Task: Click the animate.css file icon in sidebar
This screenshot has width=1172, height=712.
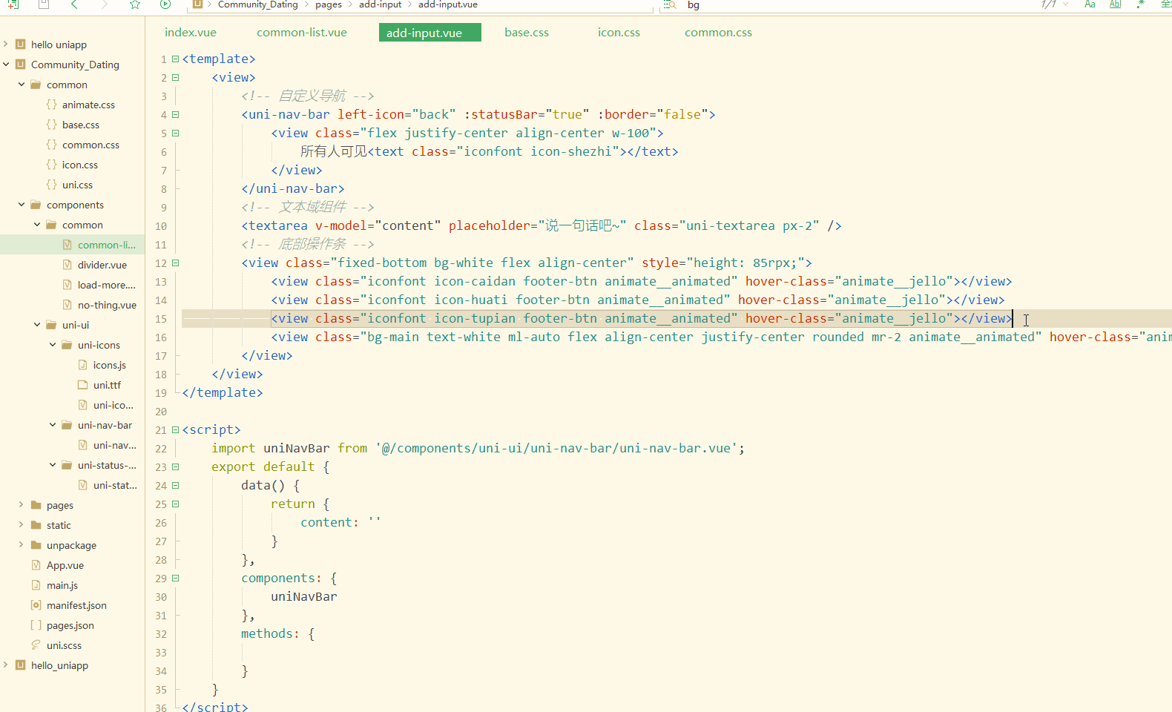Action: pyautogui.click(x=51, y=105)
